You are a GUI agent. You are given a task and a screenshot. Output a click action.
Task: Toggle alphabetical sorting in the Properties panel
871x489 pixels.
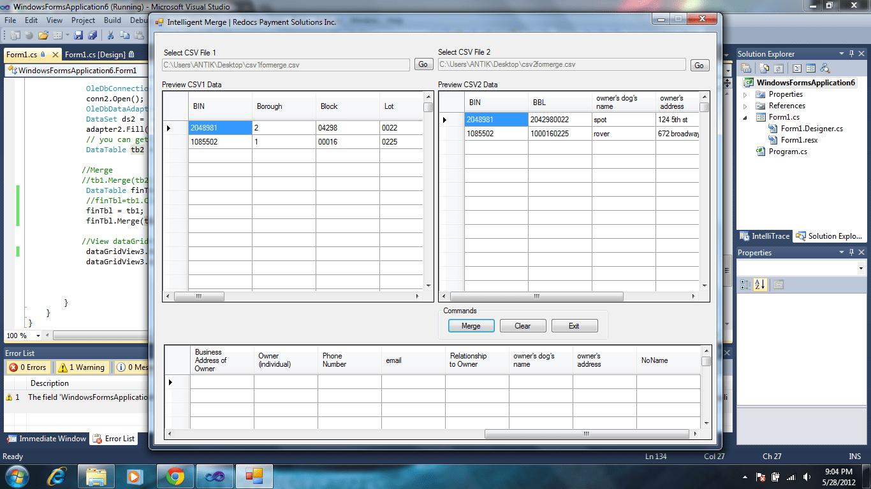(759, 285)
